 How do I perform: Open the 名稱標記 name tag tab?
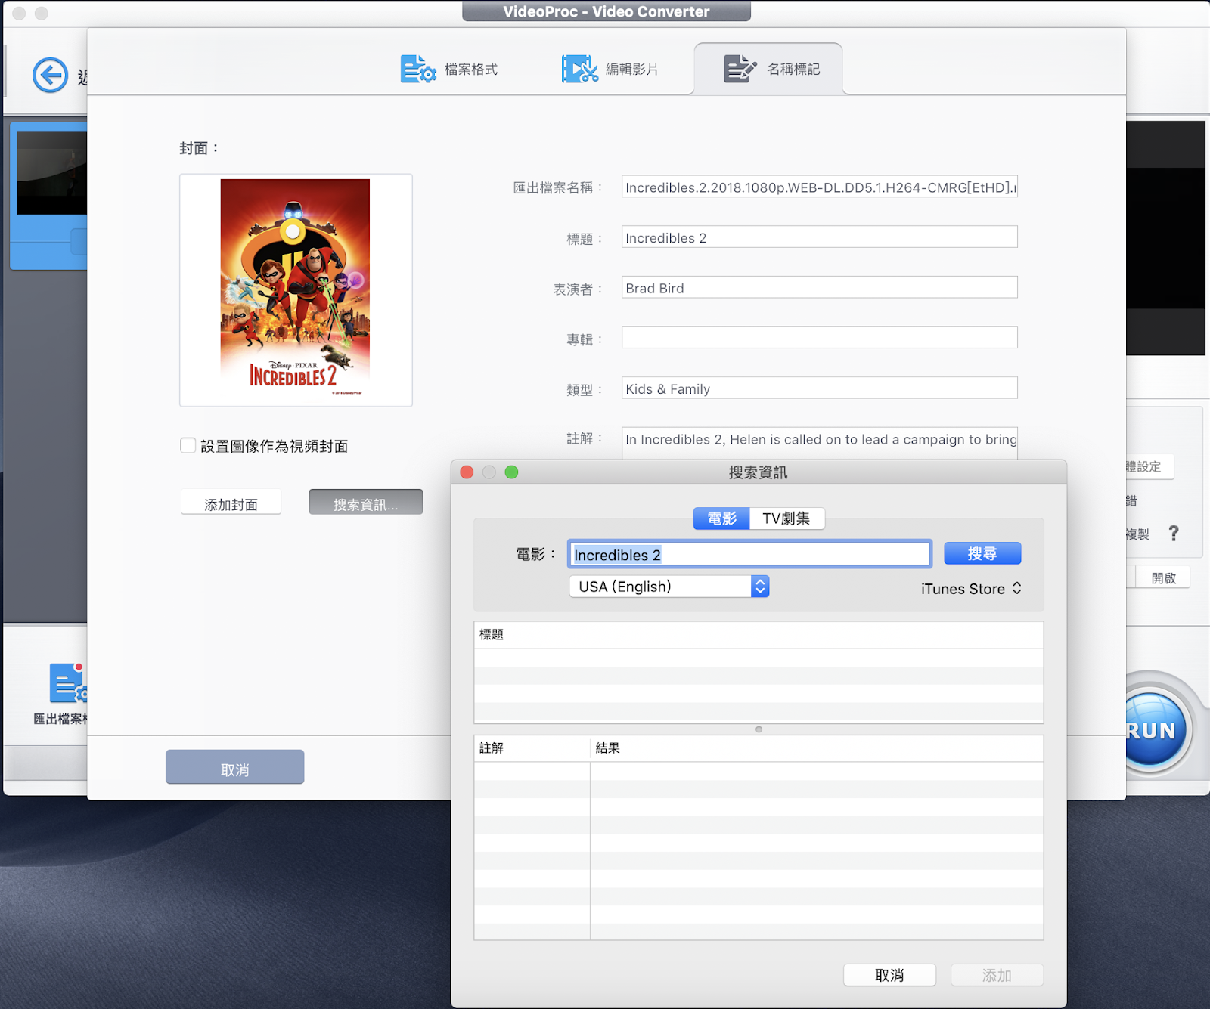click(x=768, y=69)
